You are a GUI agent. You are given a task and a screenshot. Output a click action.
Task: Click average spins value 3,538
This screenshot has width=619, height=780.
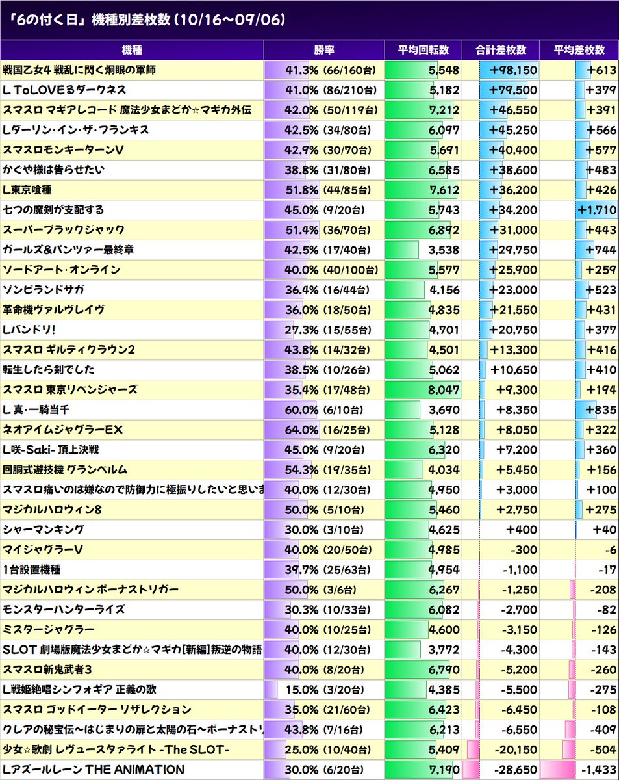pyautogui.click(x=444, y=250)
